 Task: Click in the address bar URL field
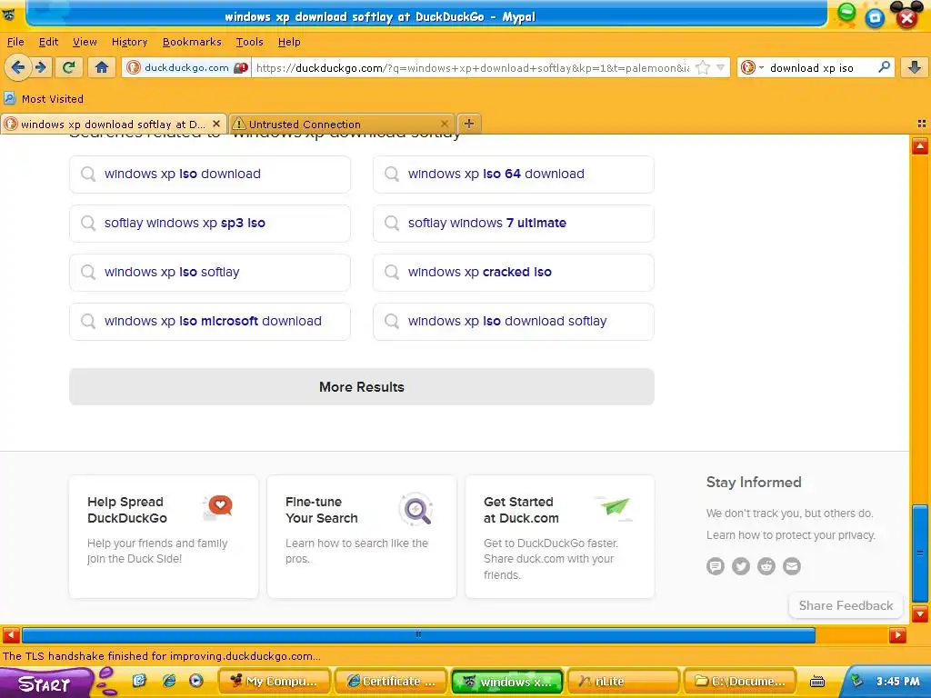pyautogui.click(x=472, y=67)
